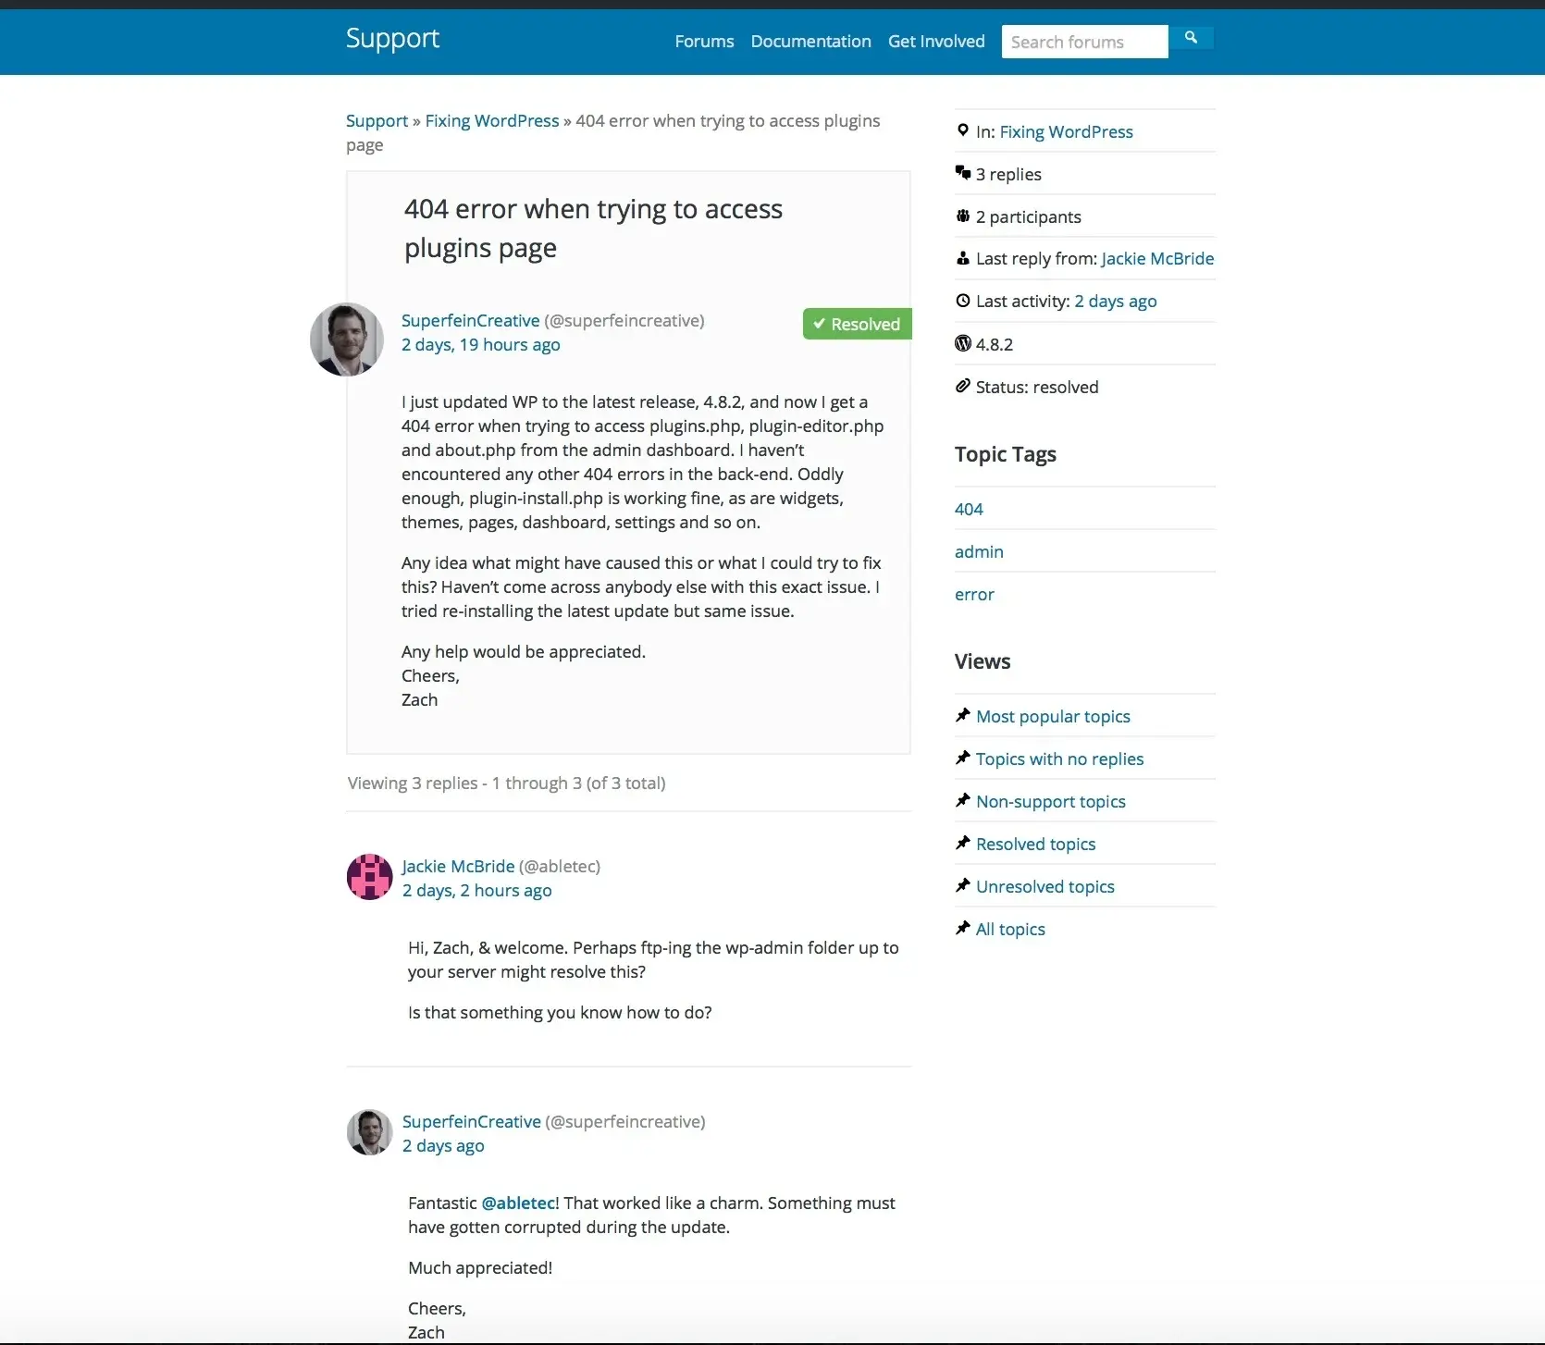
Task: Click the participants group icon
Action: (963, 216)
